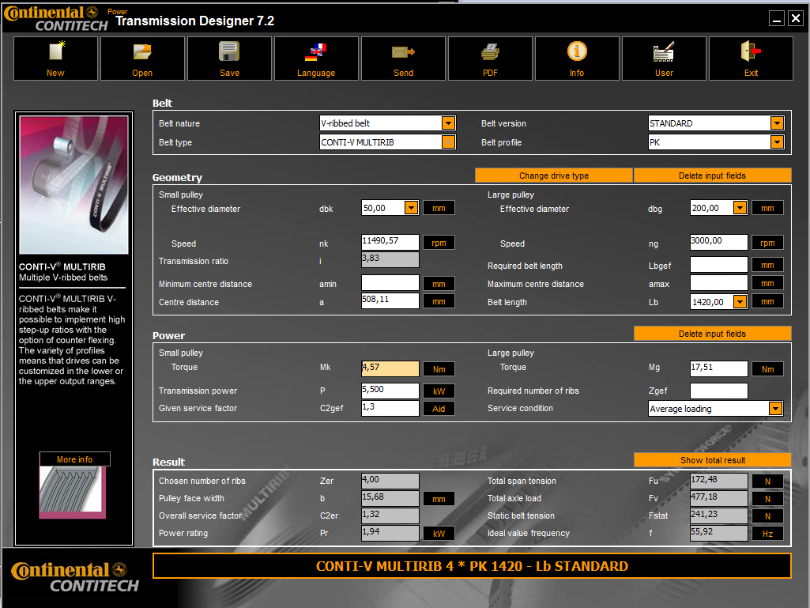Click the Required belt length Lbgef field
This screenshot has height=608, width=810.
(x=718, y=265)
